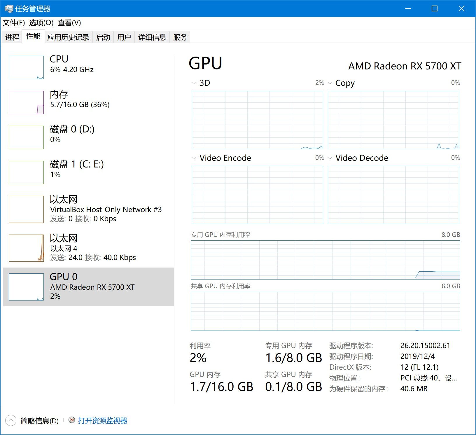Open the Video Decode engine dropdown

click(330, 158)
